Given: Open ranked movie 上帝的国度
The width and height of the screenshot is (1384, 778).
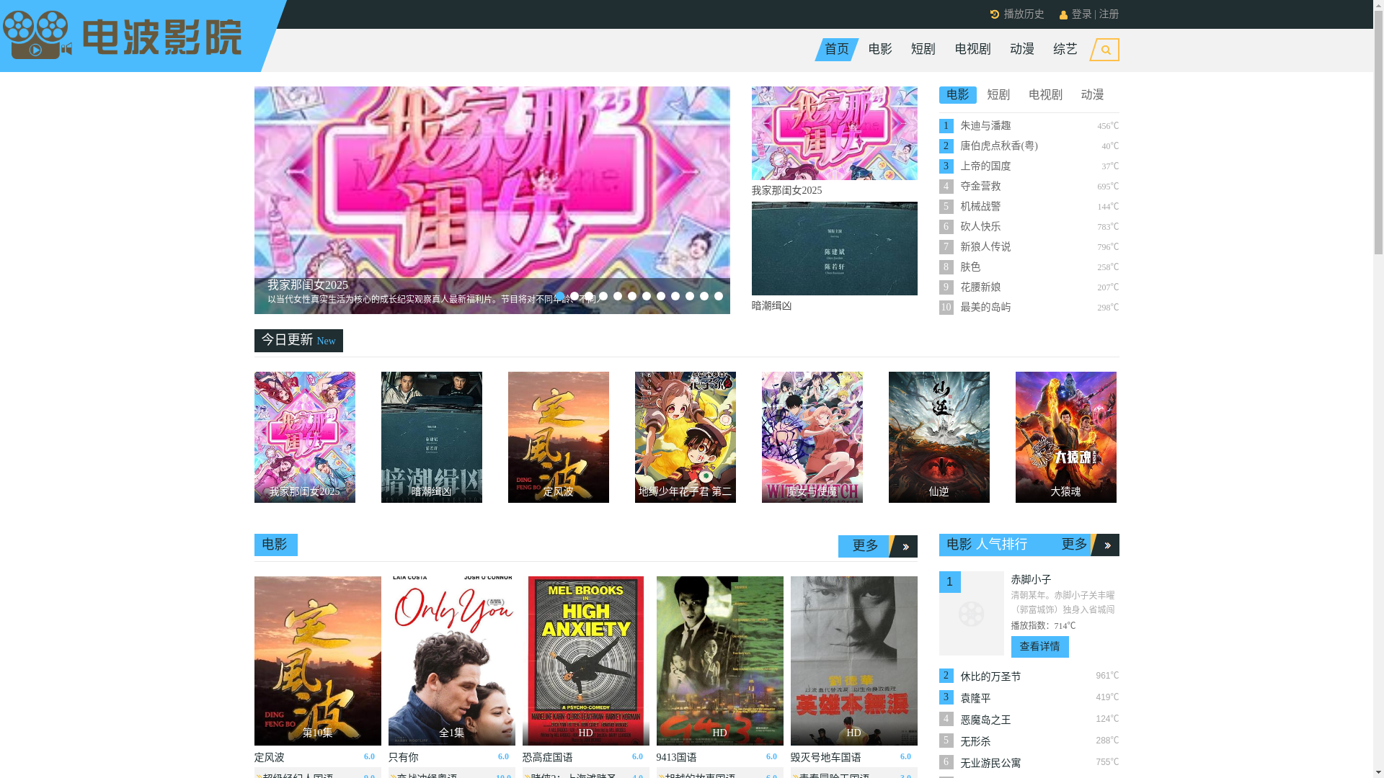Looking at the screenshot, I should 985,166.
